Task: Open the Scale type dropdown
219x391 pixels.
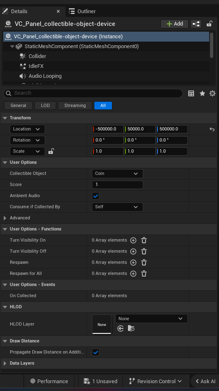Action: (27, 151)
